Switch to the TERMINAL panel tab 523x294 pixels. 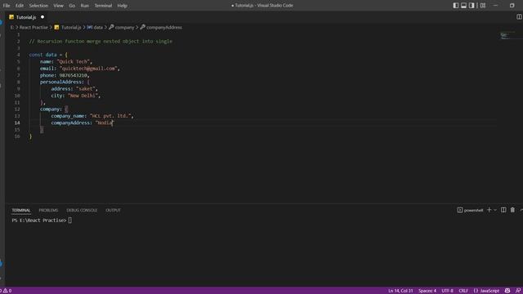(21, 211)
